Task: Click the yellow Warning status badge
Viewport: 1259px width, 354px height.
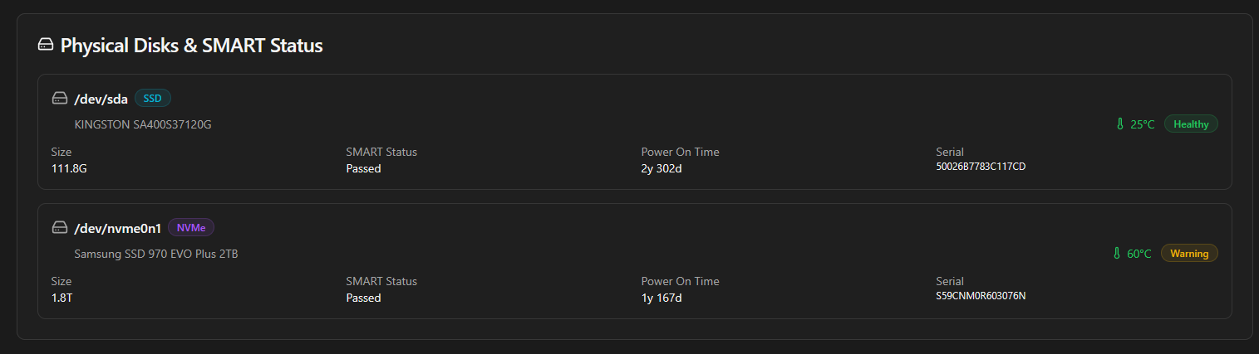Action: [1189, 254]
